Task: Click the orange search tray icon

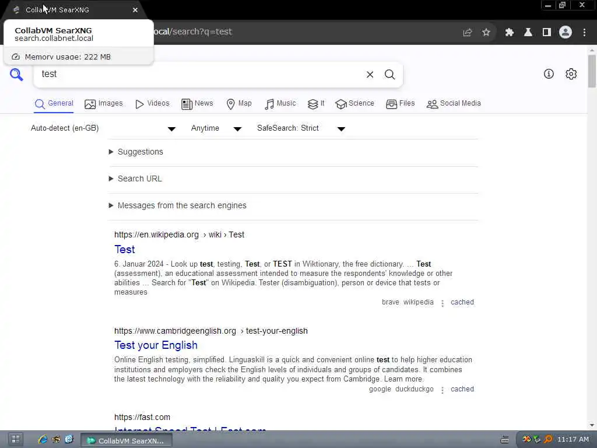Action: 548,440
